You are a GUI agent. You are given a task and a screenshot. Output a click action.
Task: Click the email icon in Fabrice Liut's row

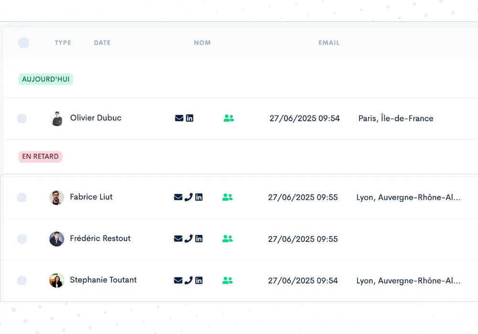tap(178, 197)
